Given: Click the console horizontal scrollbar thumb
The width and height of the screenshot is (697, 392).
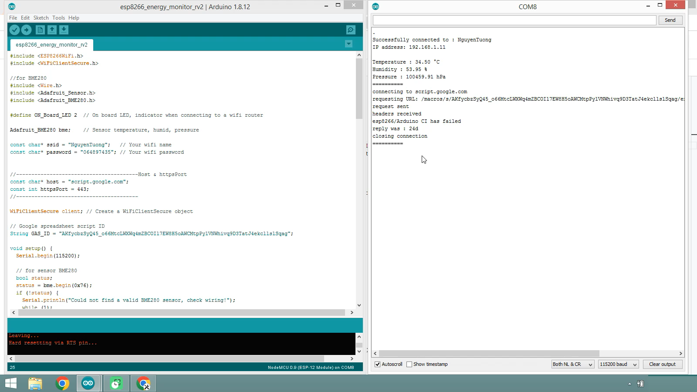Looking at the screenshot, I should 170,358.
